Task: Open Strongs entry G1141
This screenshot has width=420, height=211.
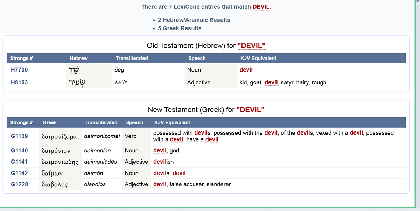Action: click(x=19, y=162)
